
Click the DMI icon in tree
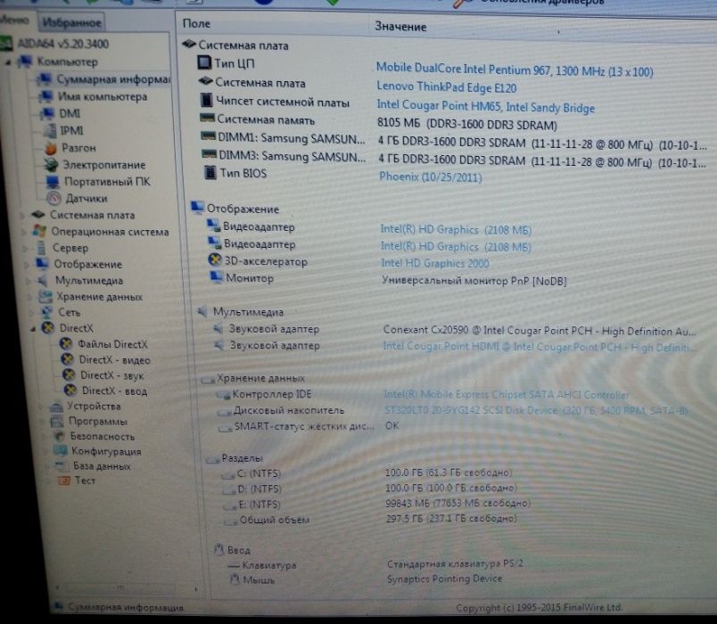click(48, 113)
